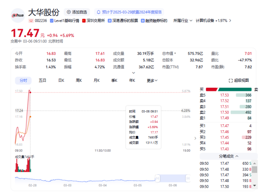
Task: Click the bell icon beside annual report notice
Action: (98, 12)
